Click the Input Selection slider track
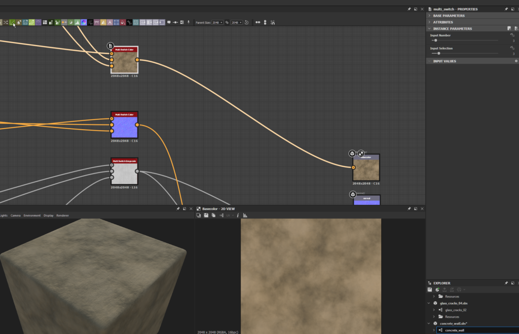519x334 pixels. 466,53
